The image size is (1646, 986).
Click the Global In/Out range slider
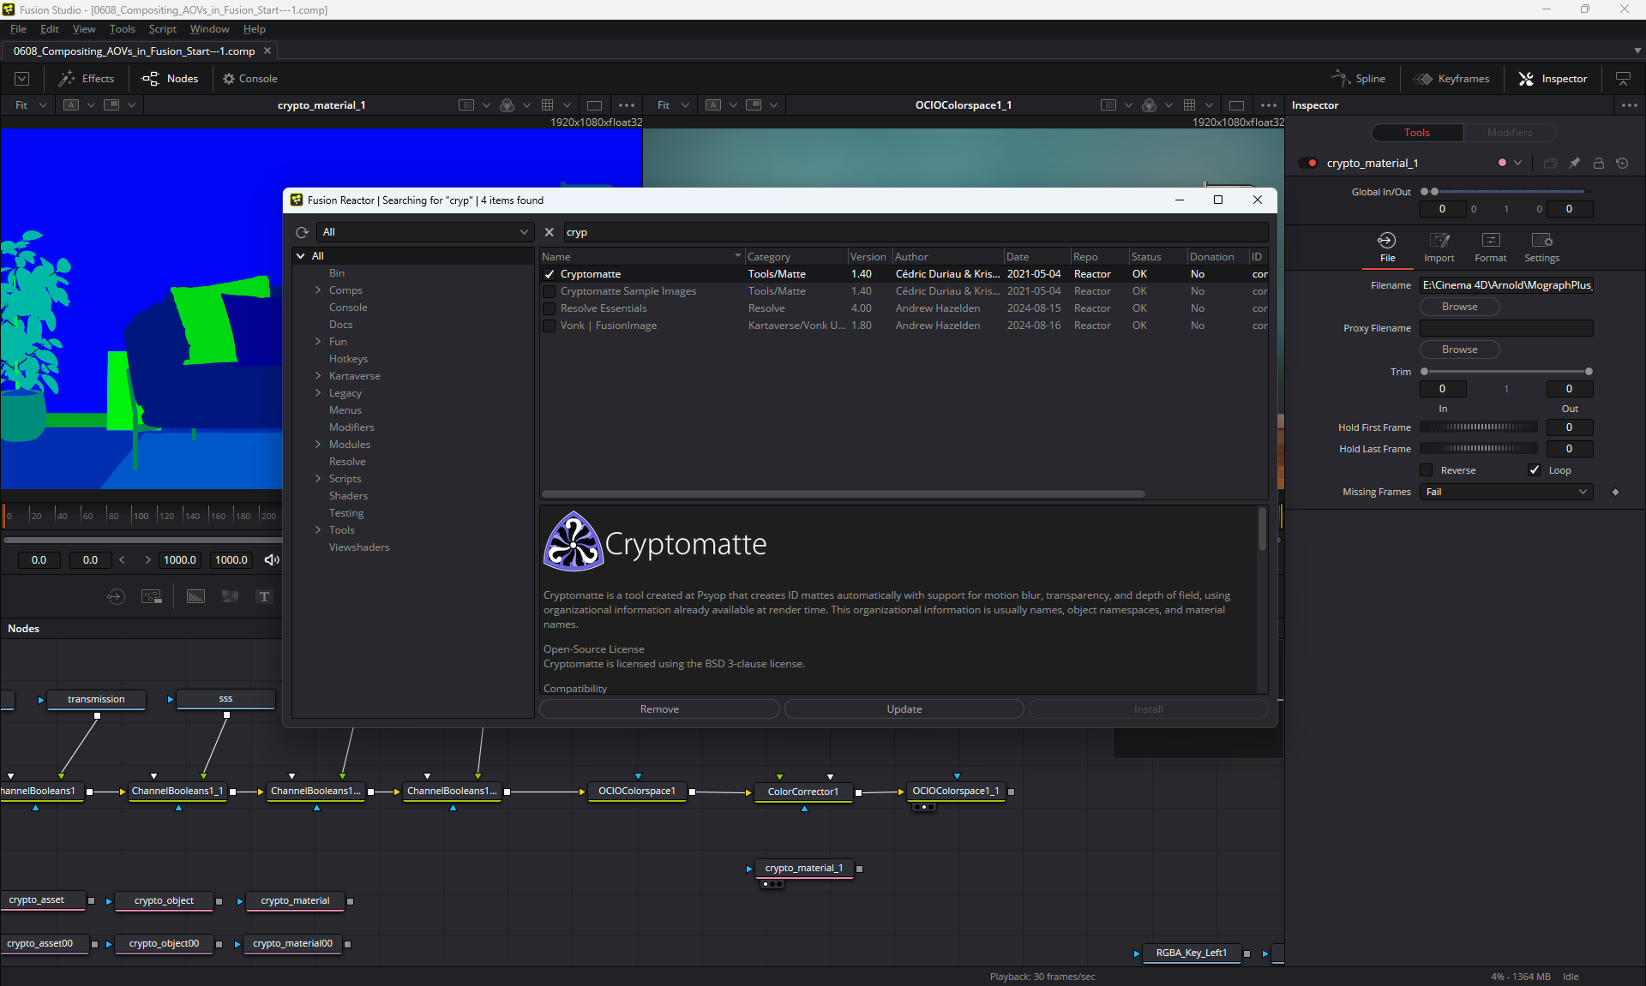coord(1506,192)
